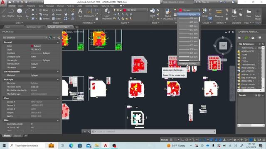
Task: Collapse the General properties section
Action: pos(58,42)
